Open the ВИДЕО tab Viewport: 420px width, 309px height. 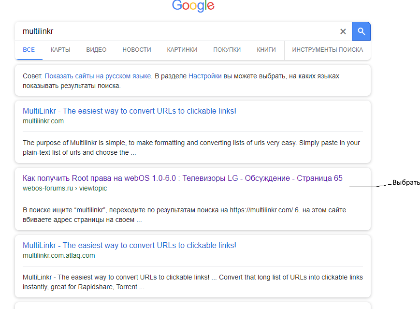click(96, 50)
